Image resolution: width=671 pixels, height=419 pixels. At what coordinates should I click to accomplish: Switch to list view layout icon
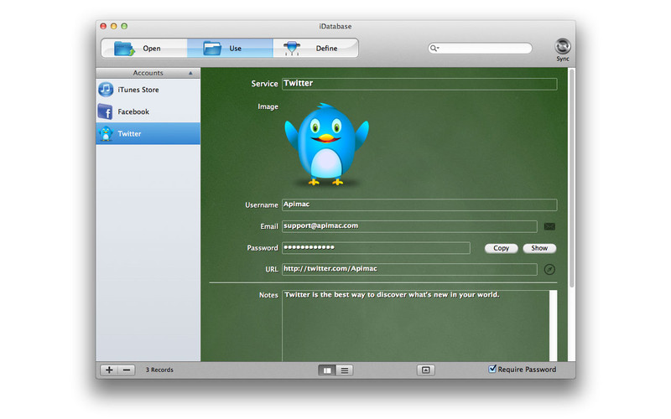(345, 370)
